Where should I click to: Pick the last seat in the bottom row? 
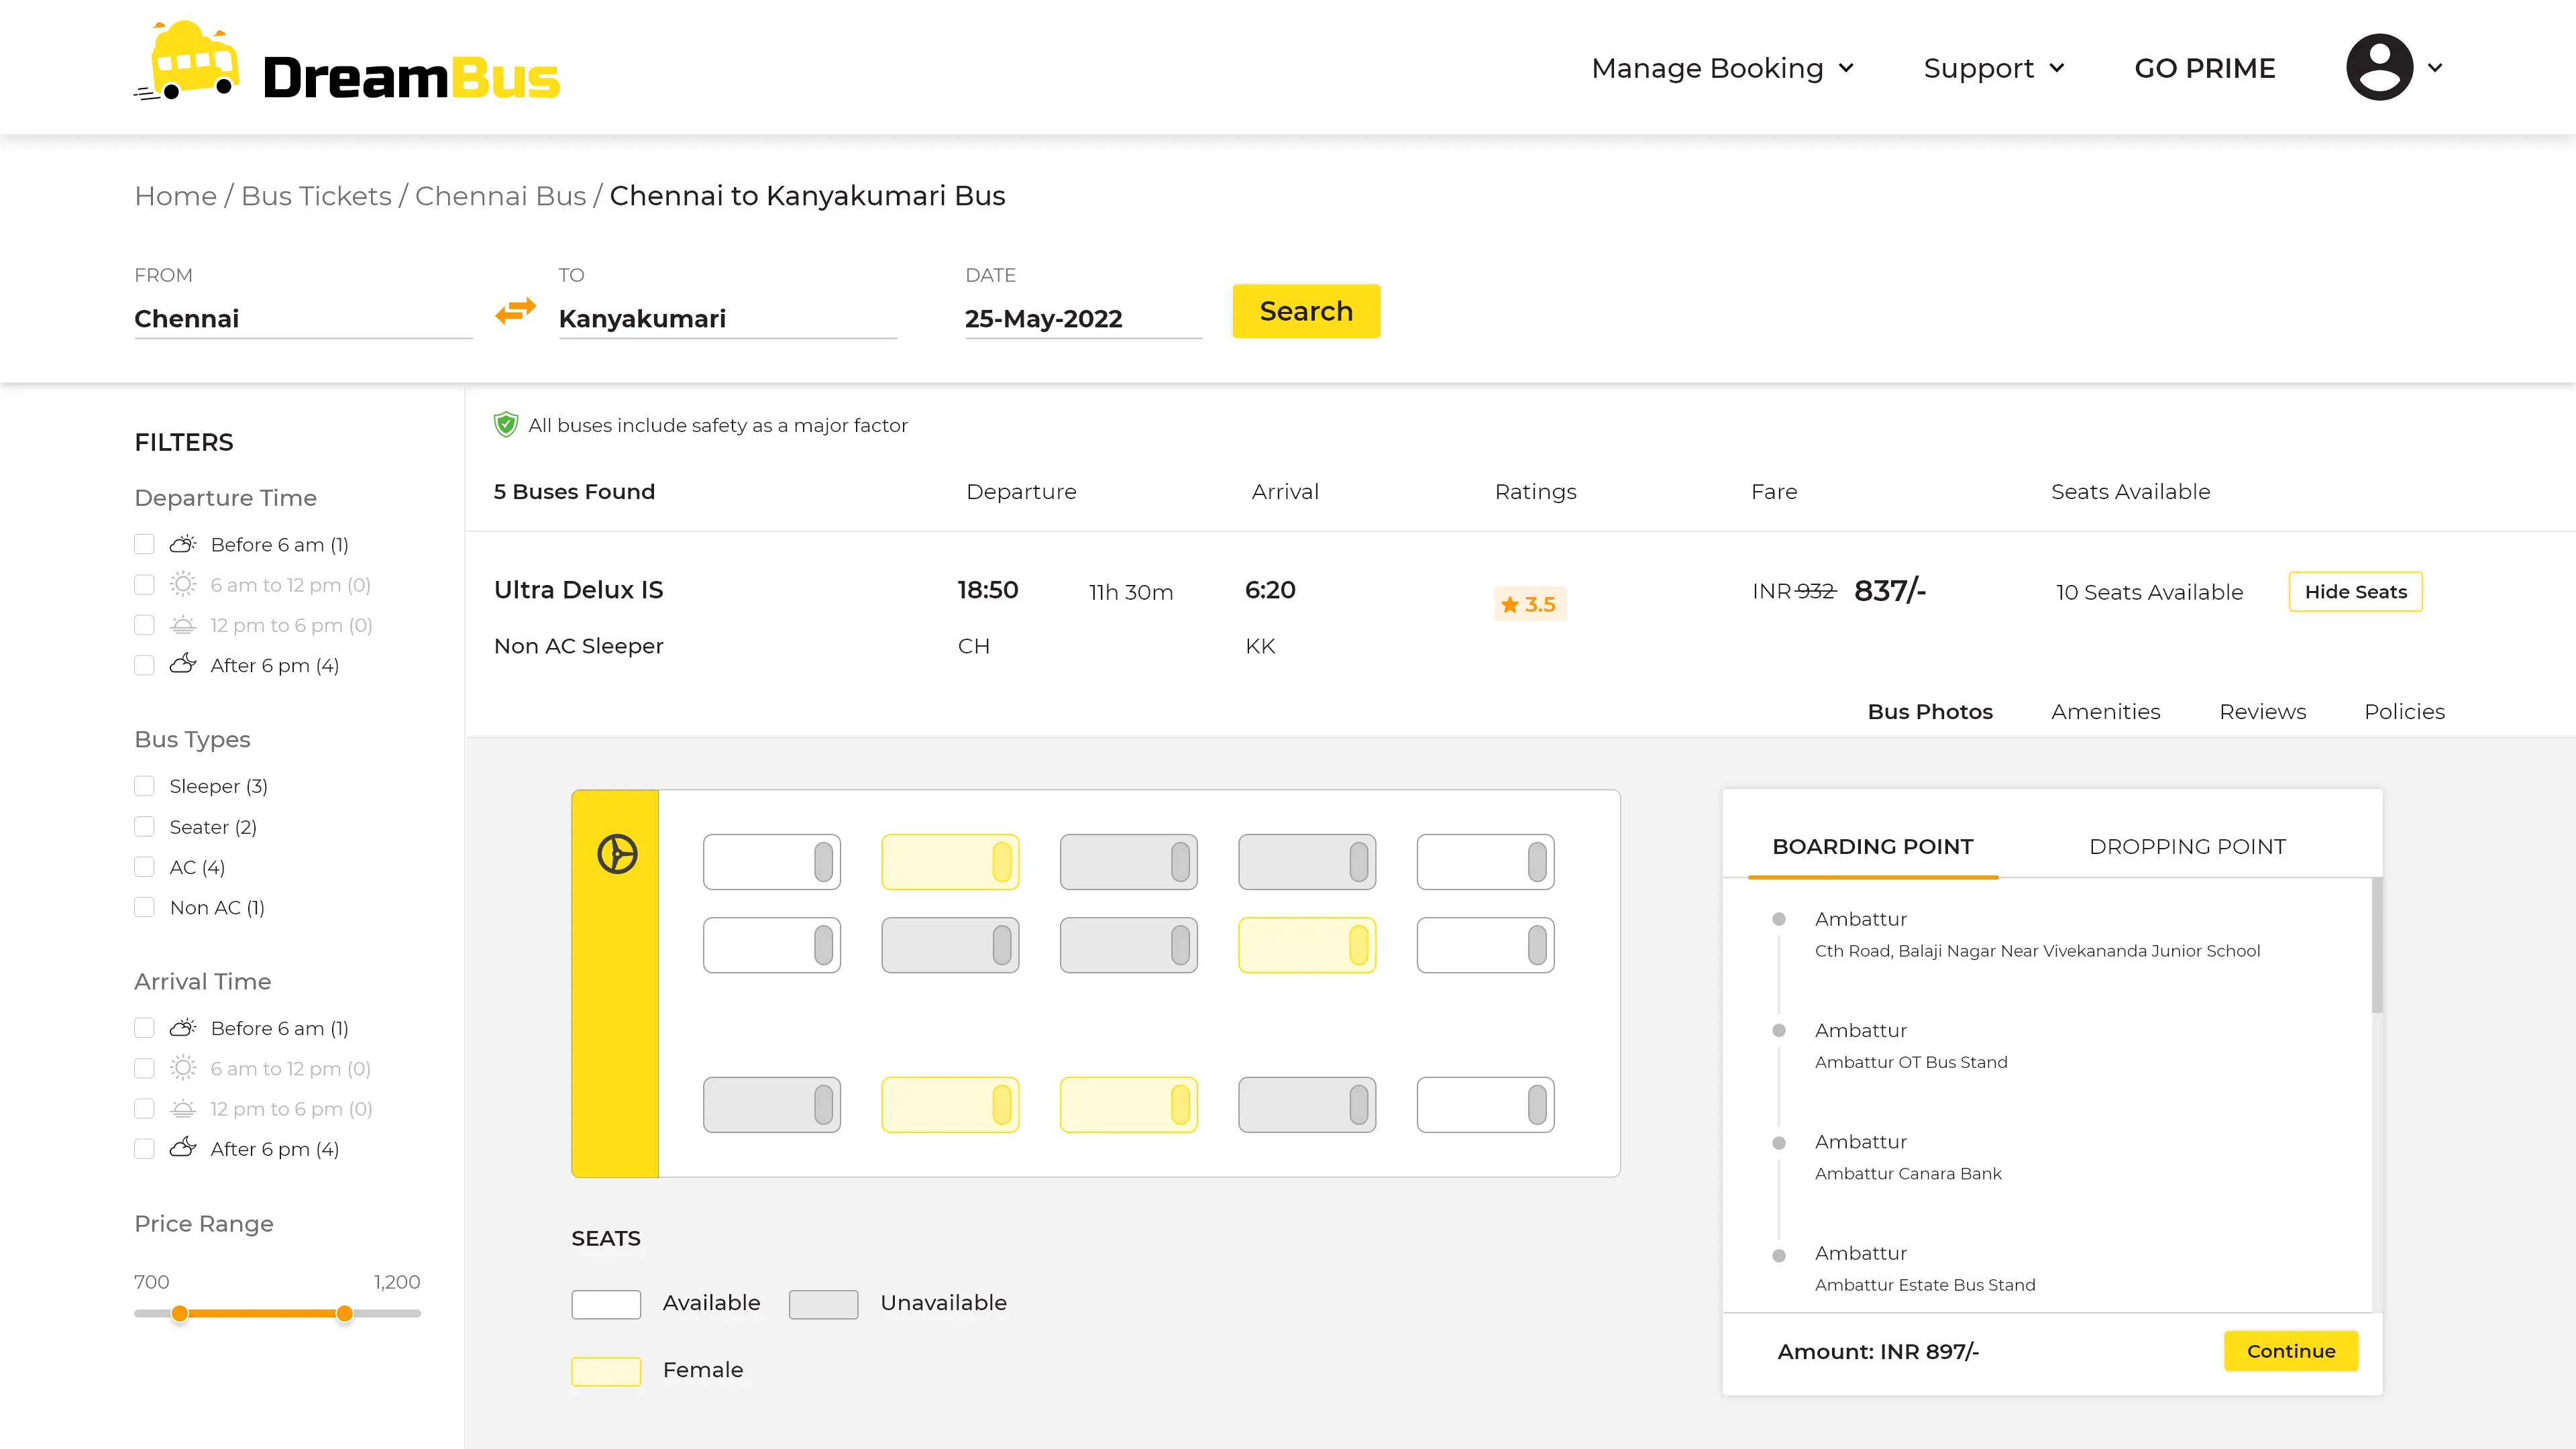(1485, 1105)
